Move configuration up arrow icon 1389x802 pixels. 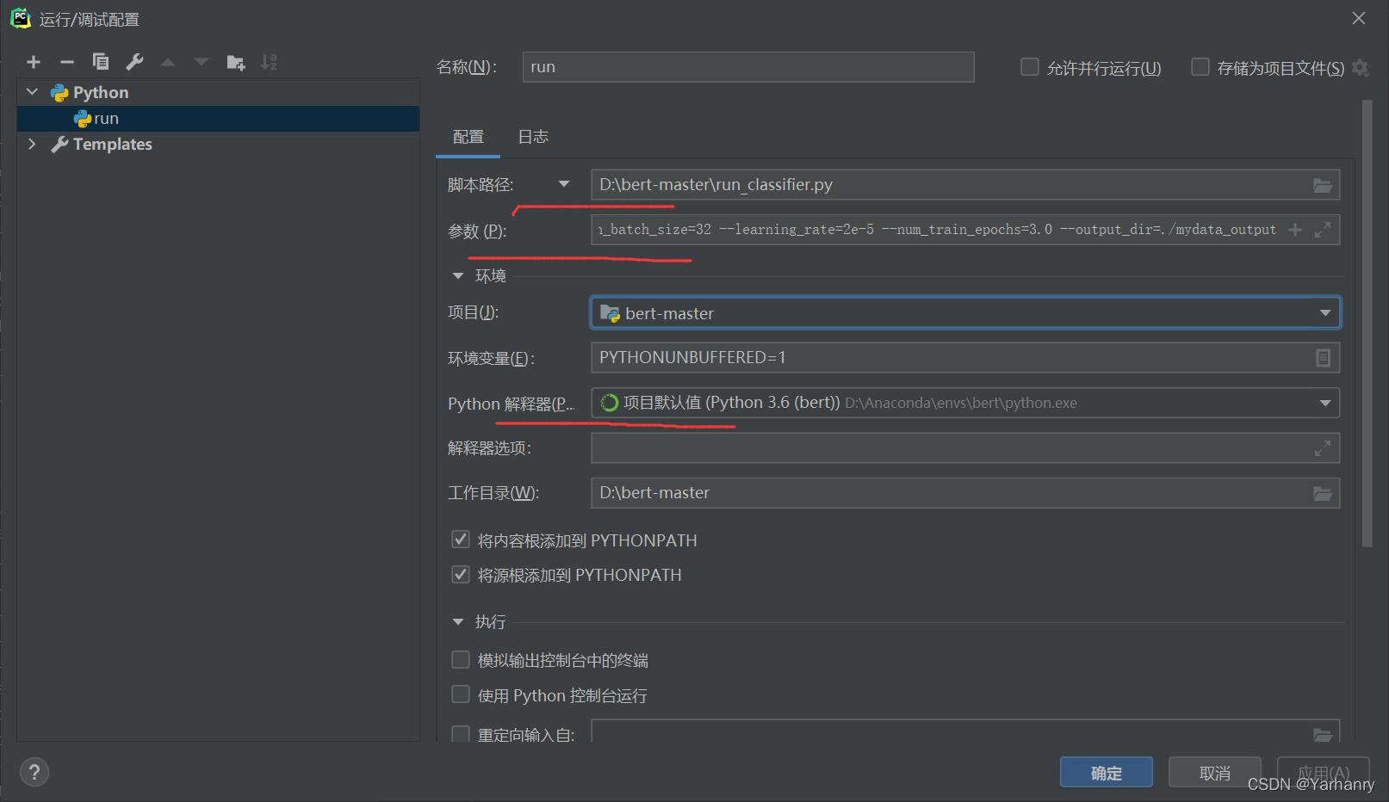[168, 62]
